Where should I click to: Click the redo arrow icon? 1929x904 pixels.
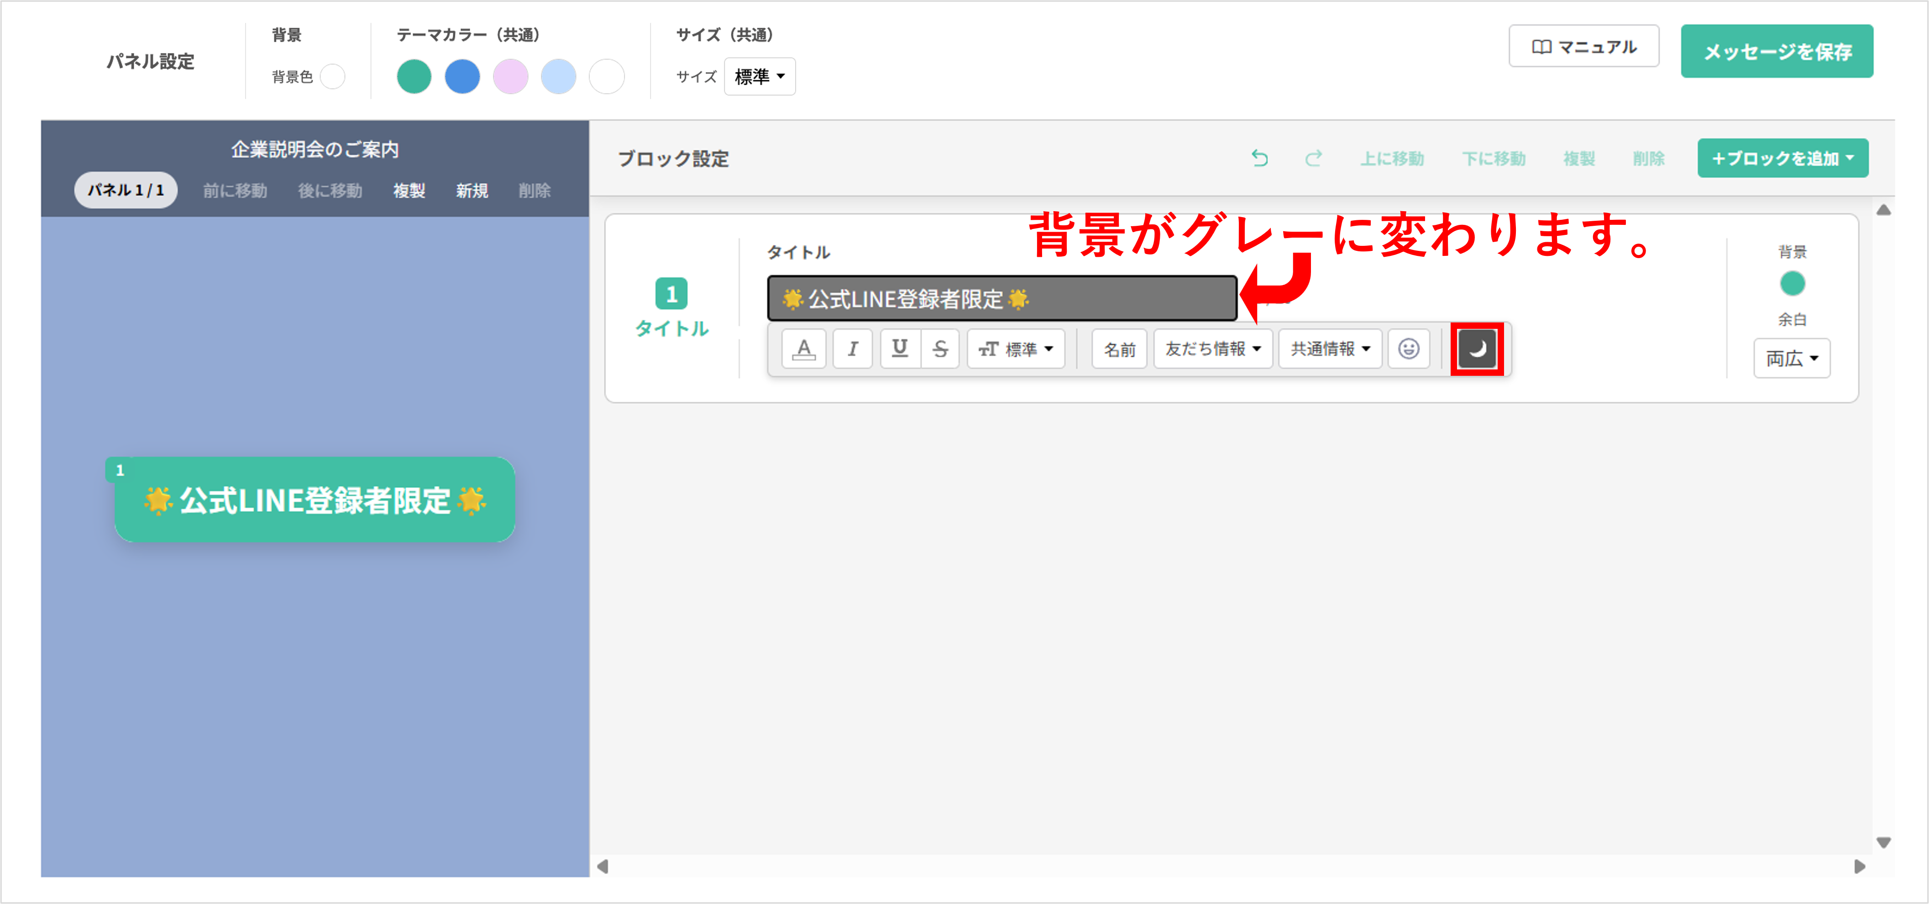(x=1313, y=159)
